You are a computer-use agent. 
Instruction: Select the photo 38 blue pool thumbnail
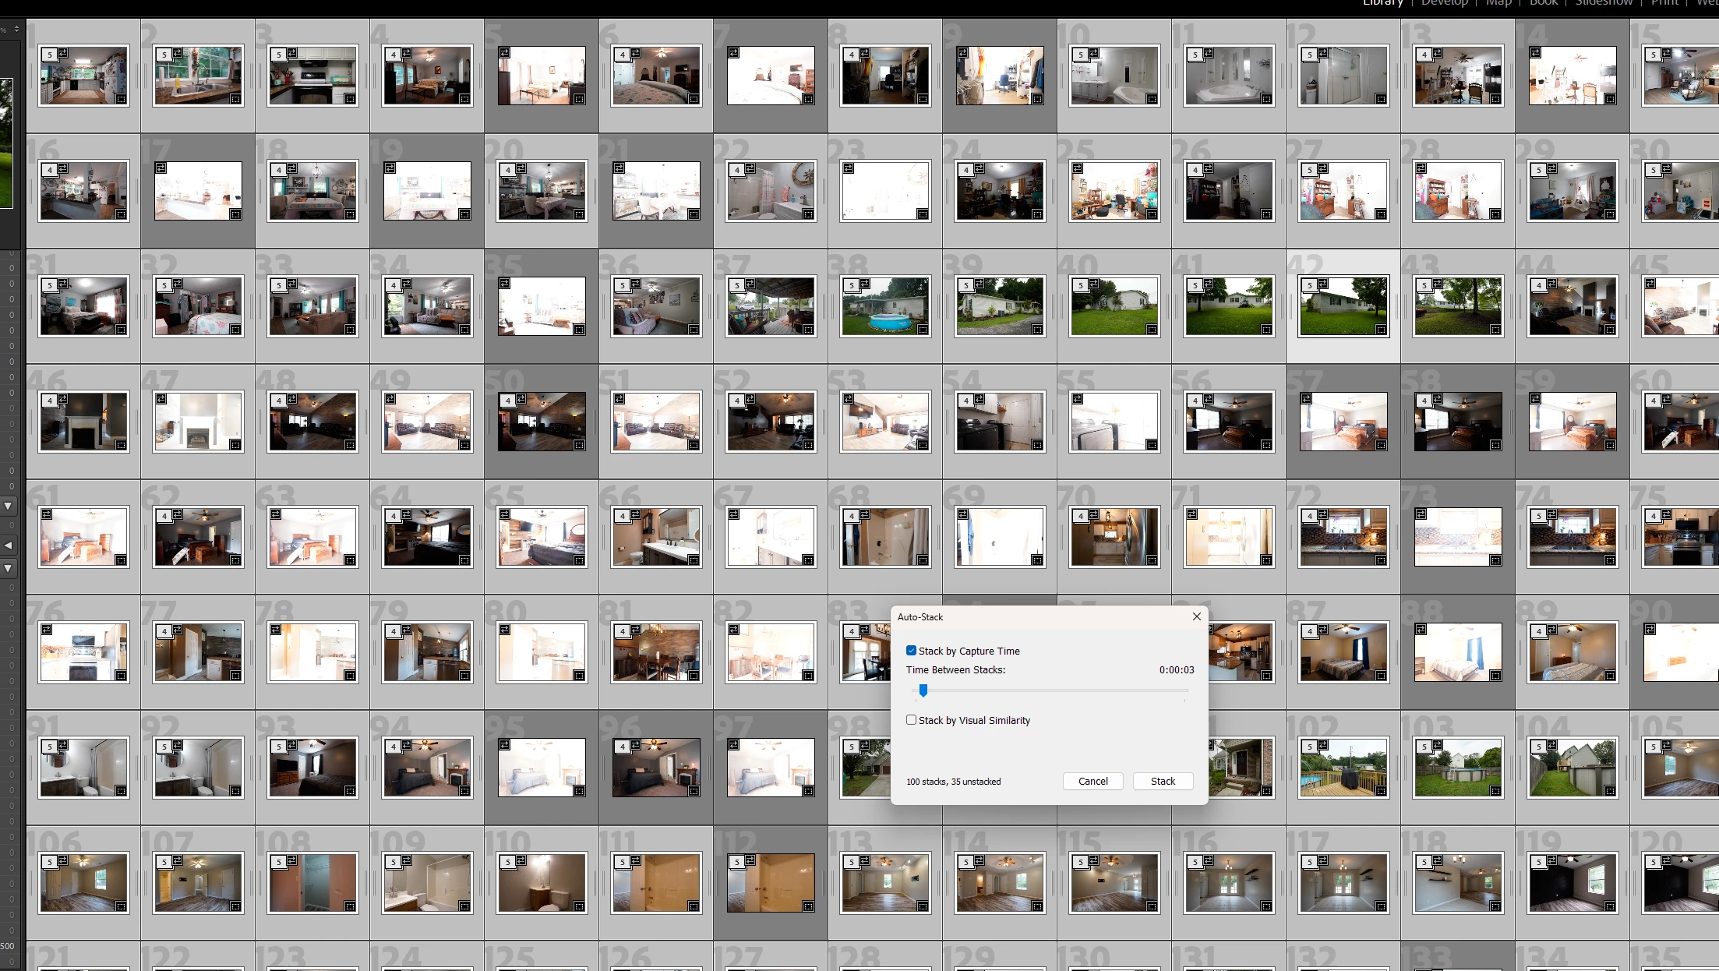(885, 306)
